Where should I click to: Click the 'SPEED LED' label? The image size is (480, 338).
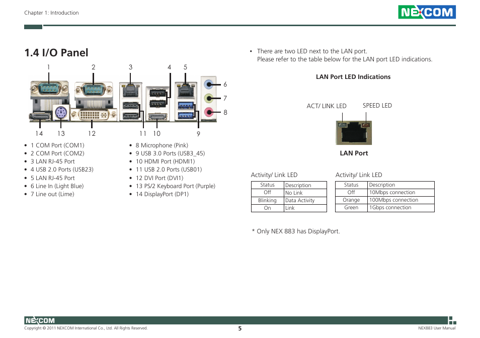coord(377,106)
